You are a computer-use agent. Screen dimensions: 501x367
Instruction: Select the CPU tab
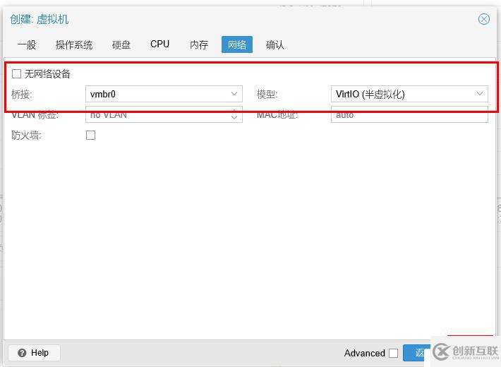click(x=159, y=44)
